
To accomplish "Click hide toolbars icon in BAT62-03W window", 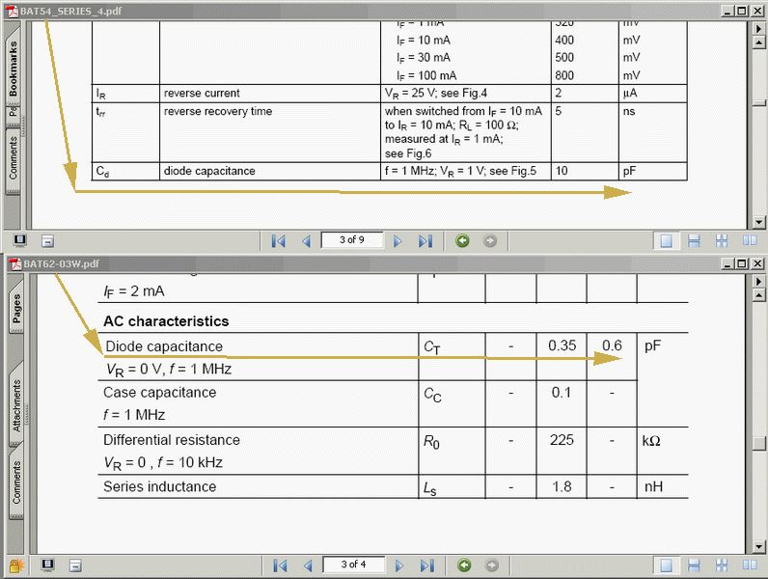I will pyautogui.click(x=75, y=565).
